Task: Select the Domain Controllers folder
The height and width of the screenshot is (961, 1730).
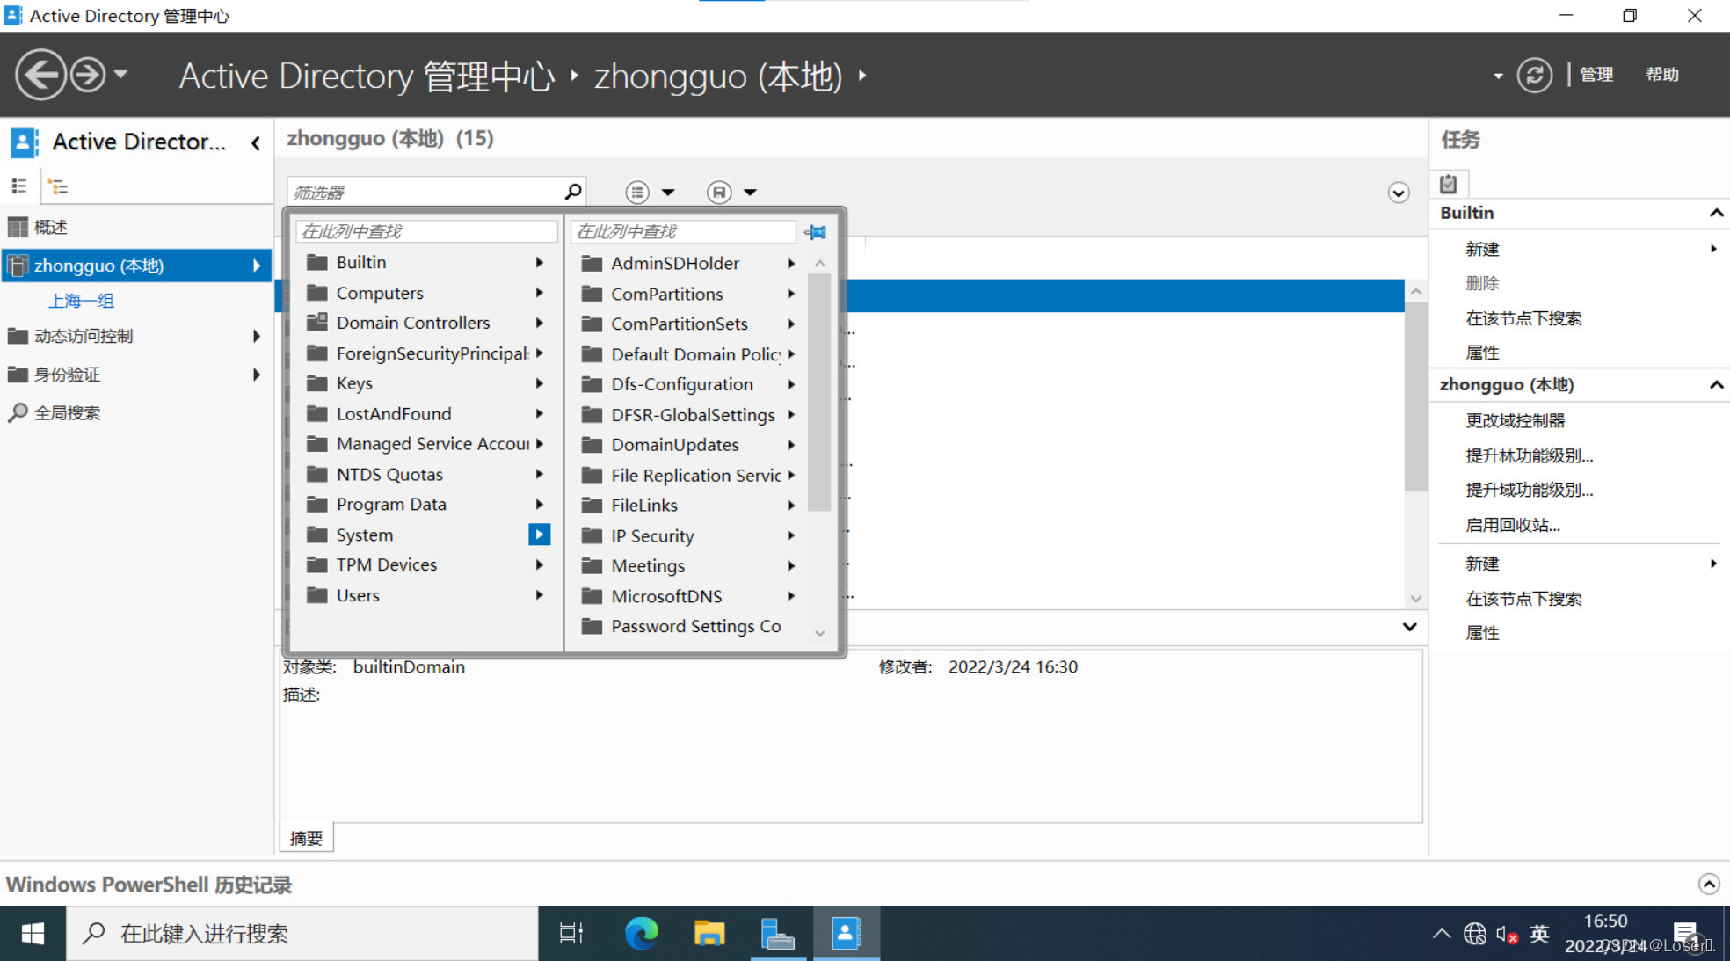Action: coord(412,323)
